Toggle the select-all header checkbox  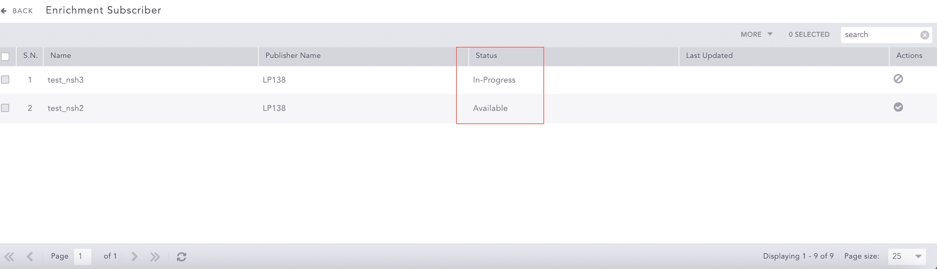coord(5,56)
